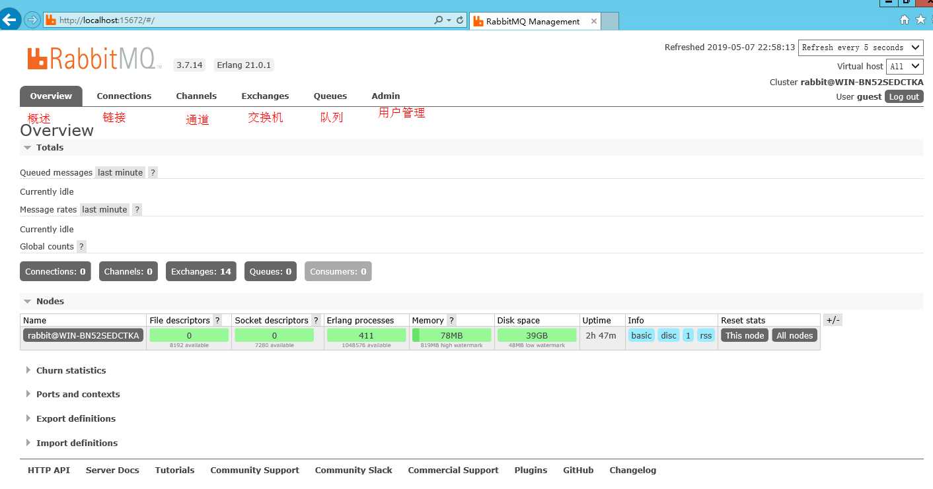Click help icon beside Socket descriptors
This screenshot has height=489, width=933.
tap(316, 320)
